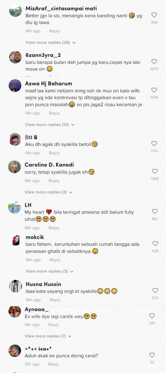Heart Husna Hussin's comment

155,290
